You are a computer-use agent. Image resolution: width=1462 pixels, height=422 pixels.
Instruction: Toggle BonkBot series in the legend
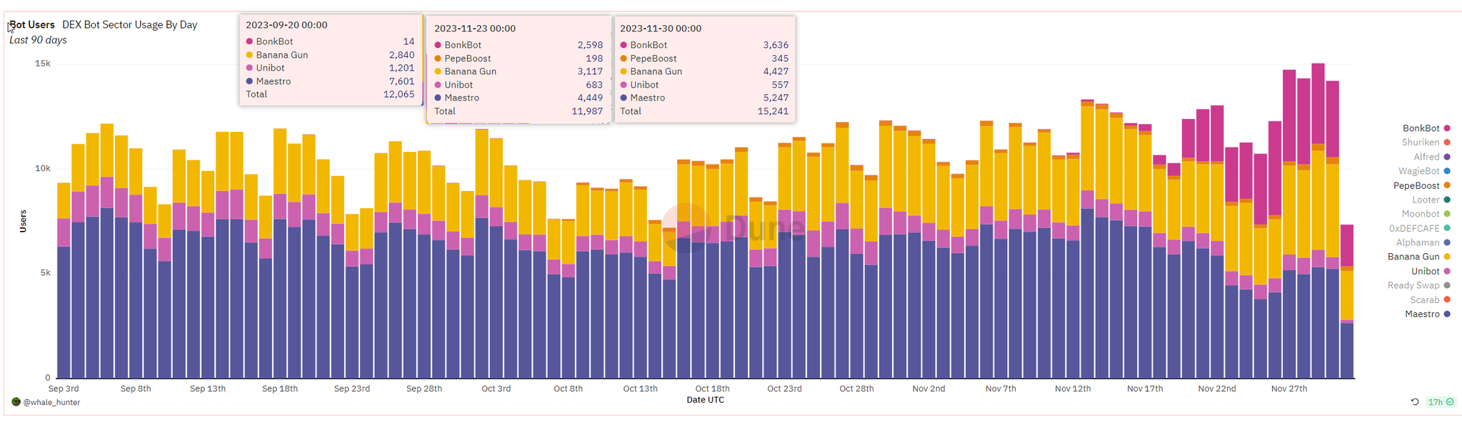1421,128
